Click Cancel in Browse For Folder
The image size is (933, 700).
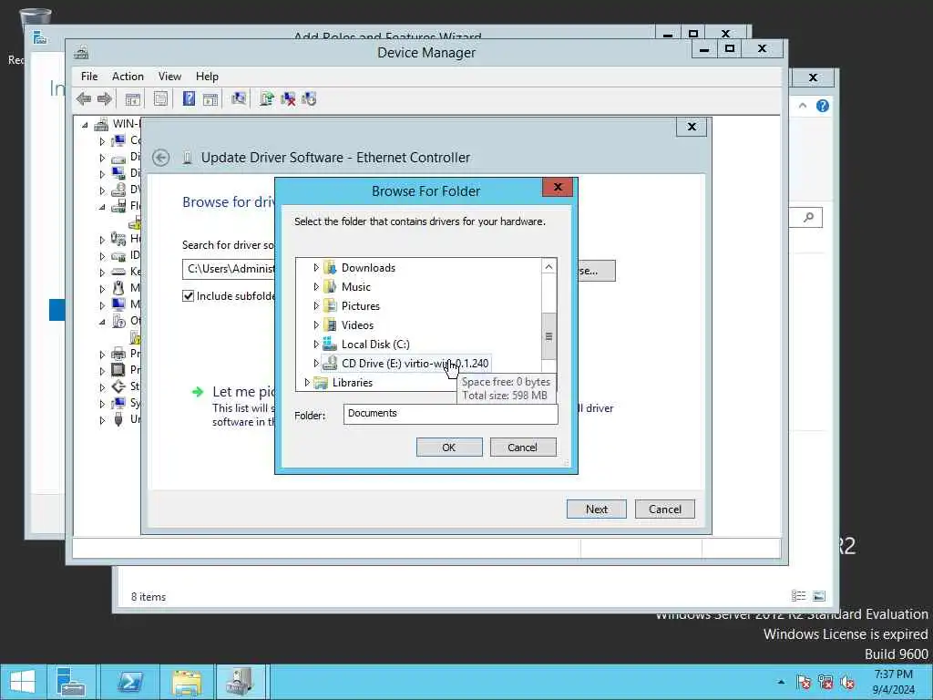click(x=522, y=447)
